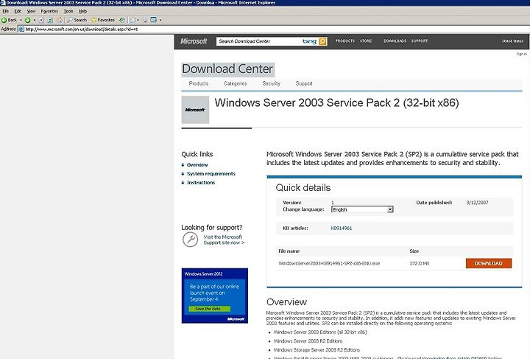Open the View menu
This screenshot has width=530, height=359.
point(31,11)
